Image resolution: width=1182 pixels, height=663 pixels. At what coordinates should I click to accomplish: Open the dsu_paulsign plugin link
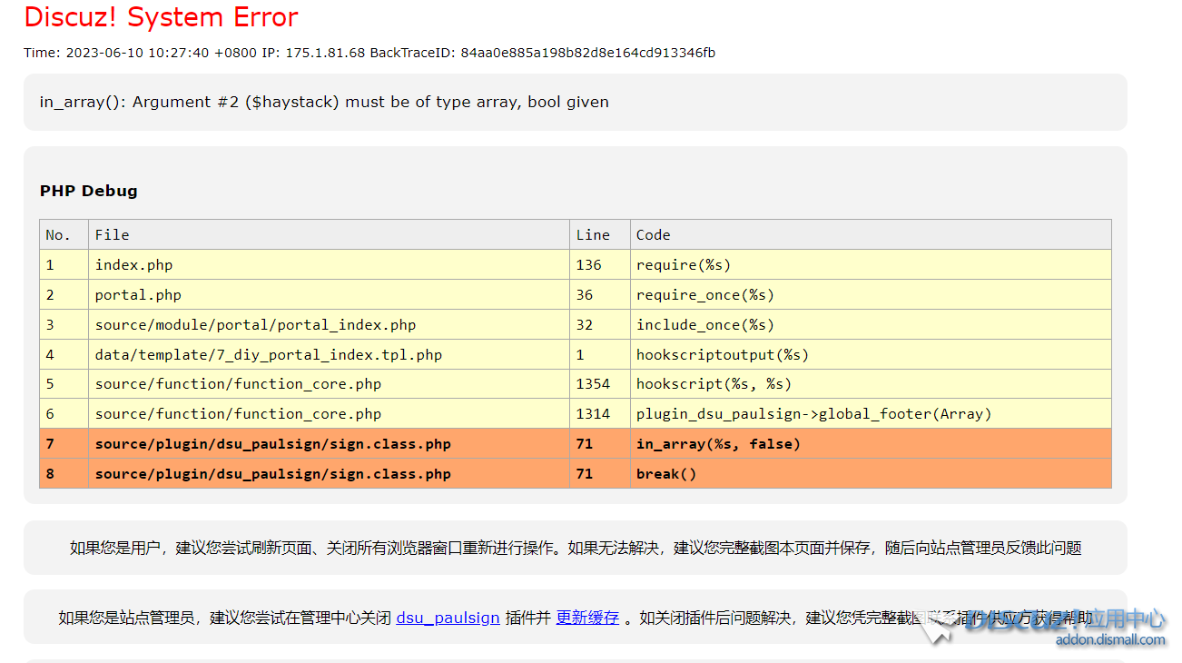pyautogui.click(x=448, y=618)
